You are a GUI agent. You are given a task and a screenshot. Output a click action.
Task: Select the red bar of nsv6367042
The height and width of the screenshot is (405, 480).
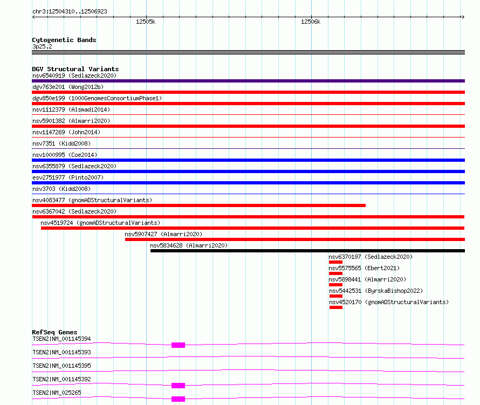pyautogui.click(x=248, y=217)
